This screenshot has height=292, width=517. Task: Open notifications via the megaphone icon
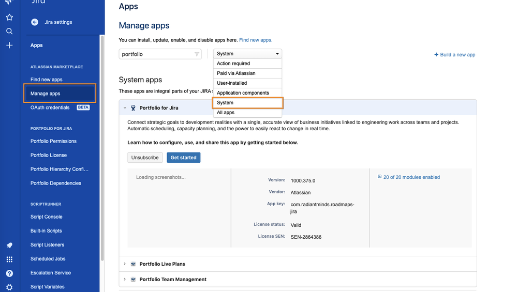tap(9, 245)
